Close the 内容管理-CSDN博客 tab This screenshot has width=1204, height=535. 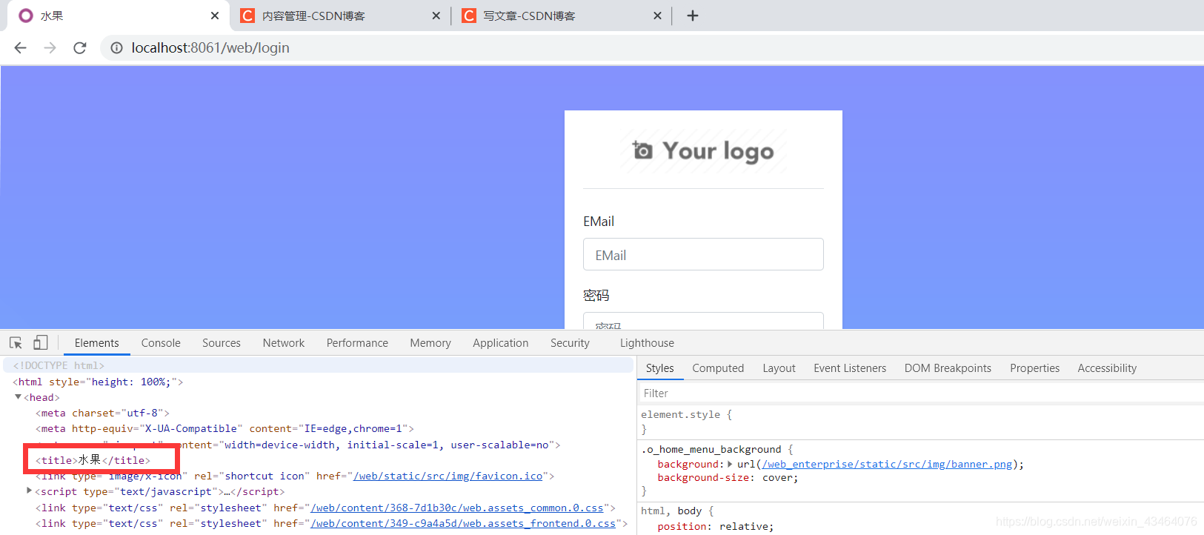click(436, 16)
